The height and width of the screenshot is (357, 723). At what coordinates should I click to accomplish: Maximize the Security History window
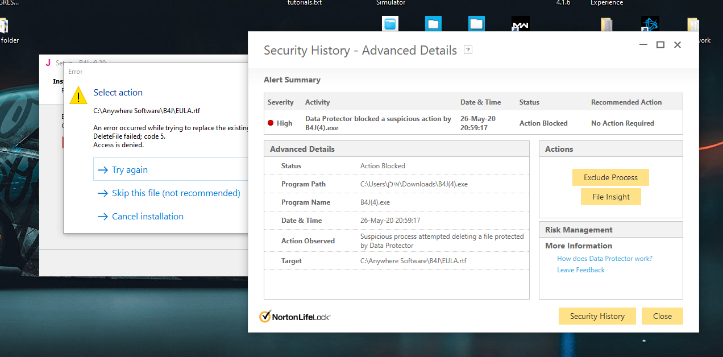point(660,44)
